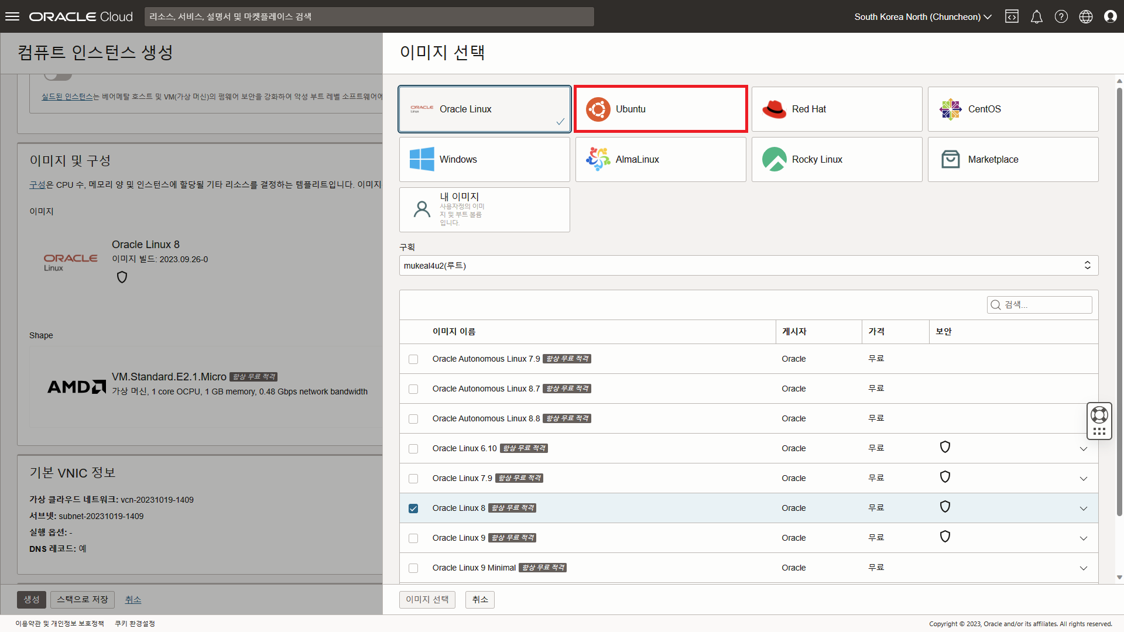Click the Oracle Linux 7.9 security shield icon

(944, 477)
